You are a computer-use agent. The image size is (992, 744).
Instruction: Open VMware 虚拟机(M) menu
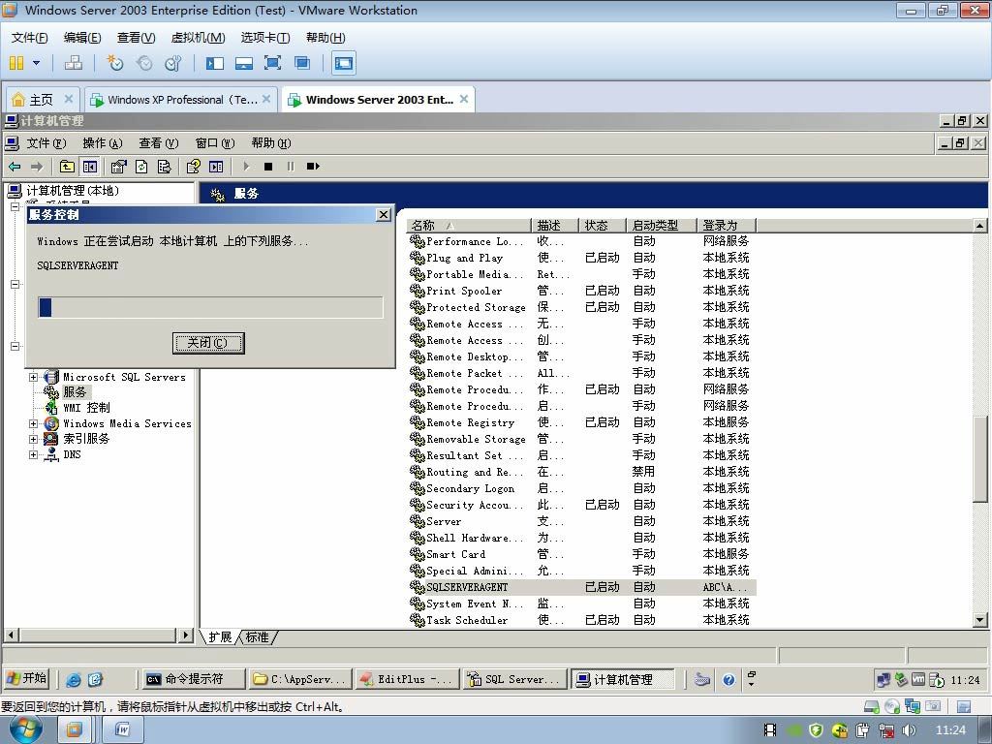[x=198, y=38]
